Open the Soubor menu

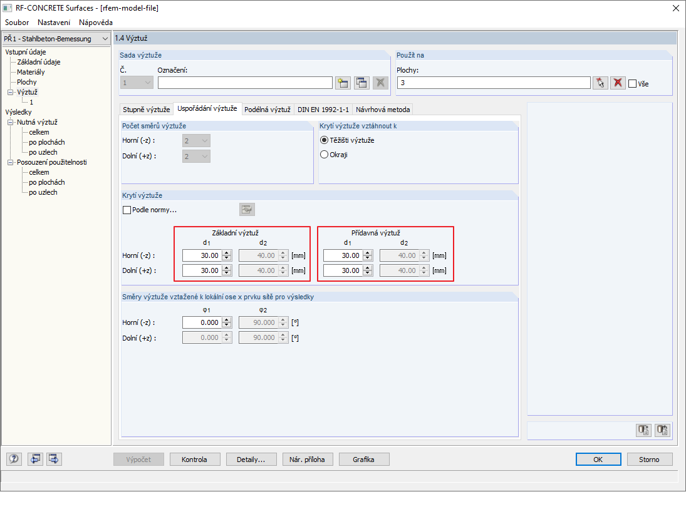click(x=17, y=23)
